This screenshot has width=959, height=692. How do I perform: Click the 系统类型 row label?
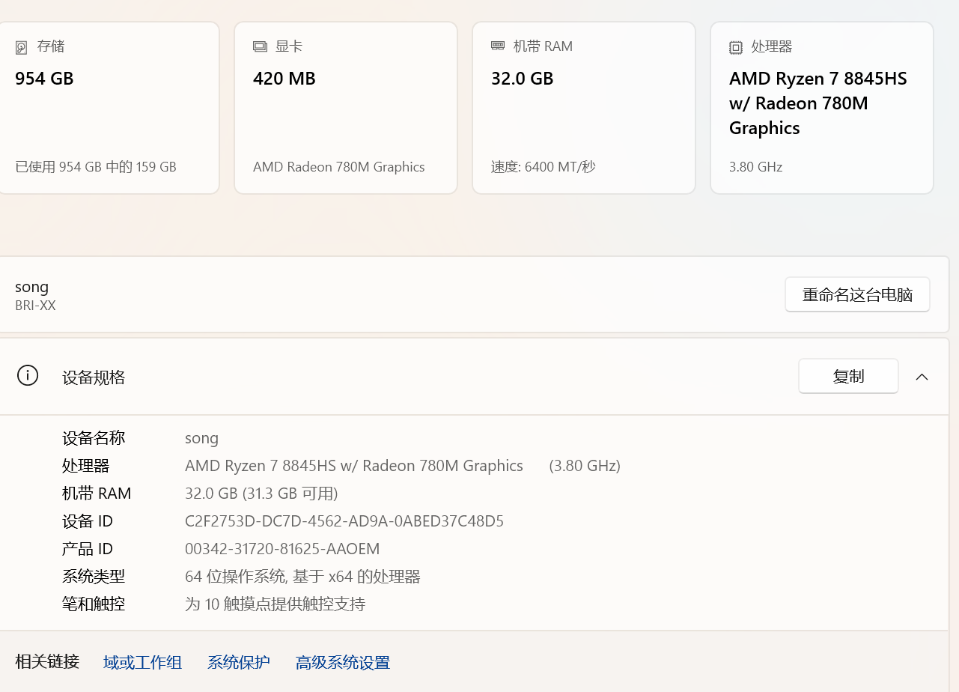pyautogui.click(x=94, y=577)
